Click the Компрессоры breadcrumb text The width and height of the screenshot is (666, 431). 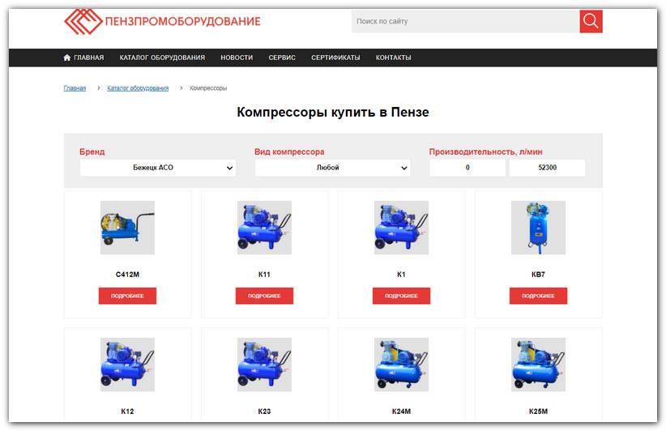click(x=208, y=88)
